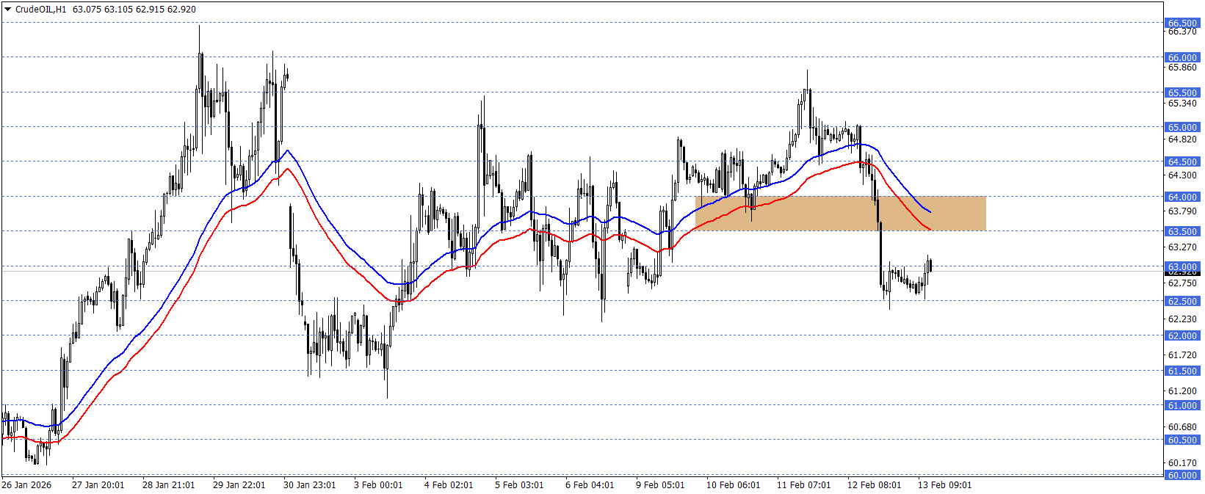
Task: Click the 62.500 level label
Action: point(1182,301)
